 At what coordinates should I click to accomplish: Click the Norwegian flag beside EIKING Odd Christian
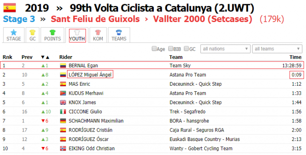point(63,149)
